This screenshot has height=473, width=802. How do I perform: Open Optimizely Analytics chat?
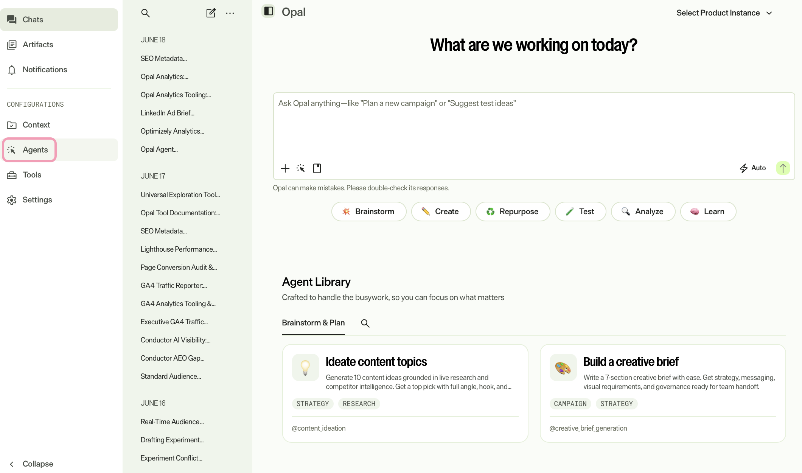(x=173, y=131)
